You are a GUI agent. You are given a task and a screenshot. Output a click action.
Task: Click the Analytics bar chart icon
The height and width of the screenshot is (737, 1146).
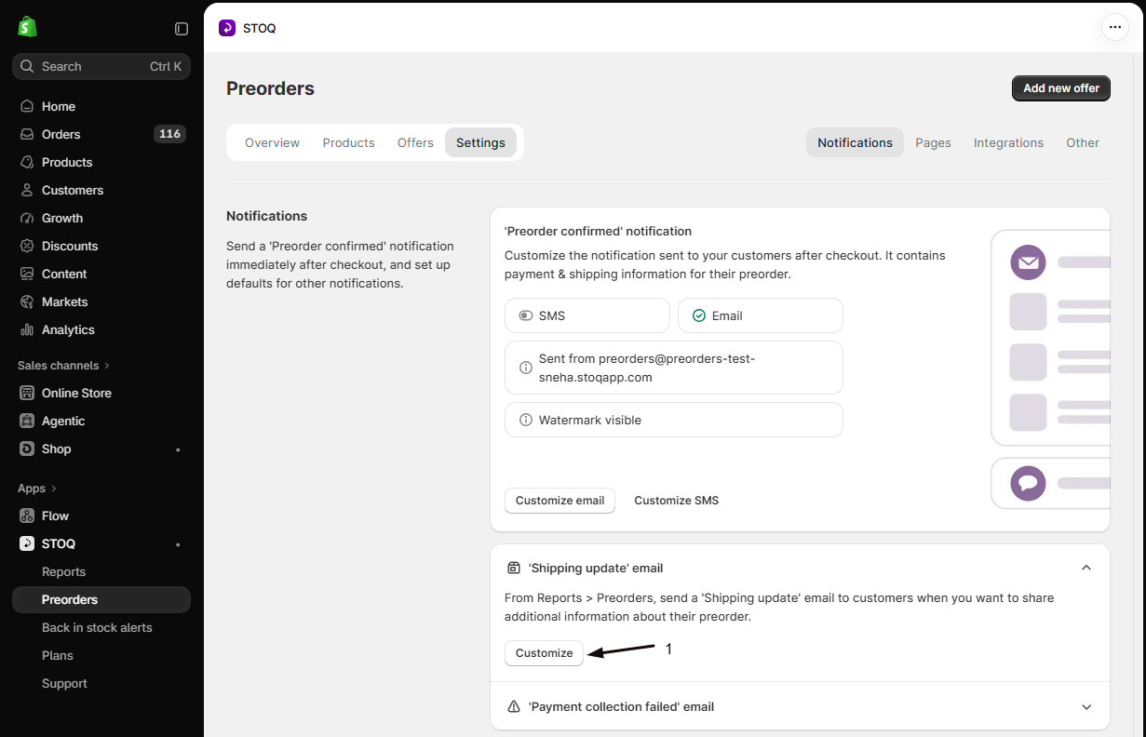[x=27, y=329]
